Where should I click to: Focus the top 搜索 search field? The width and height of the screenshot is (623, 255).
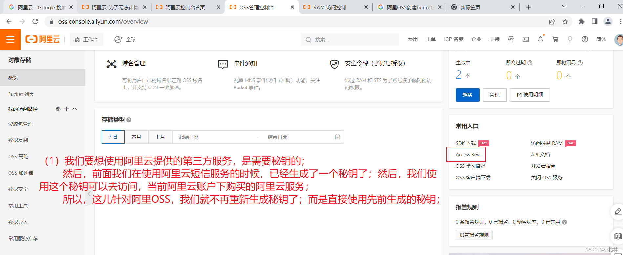[x=350, y=39]
